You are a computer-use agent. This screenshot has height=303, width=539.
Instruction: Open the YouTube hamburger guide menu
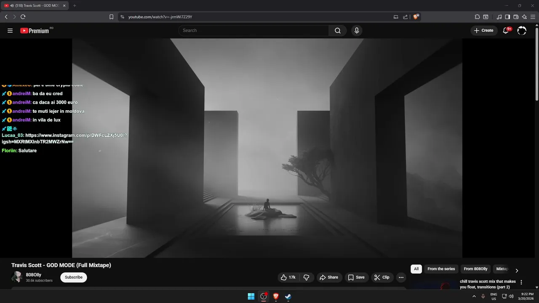pos(10,30)
